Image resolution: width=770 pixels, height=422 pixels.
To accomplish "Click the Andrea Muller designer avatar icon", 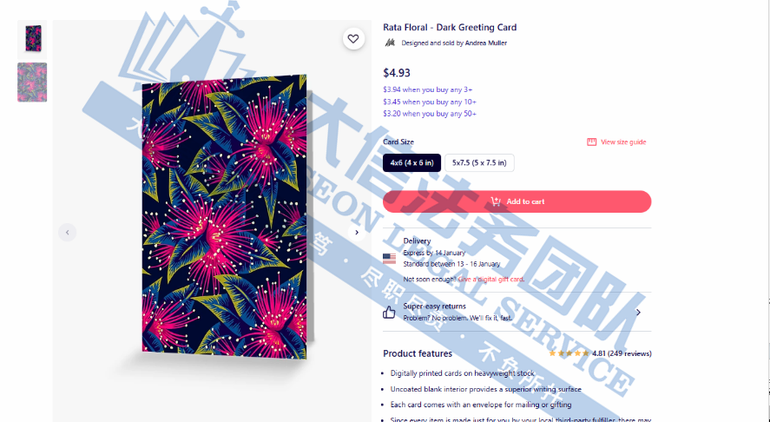I will tap(390, 43).
